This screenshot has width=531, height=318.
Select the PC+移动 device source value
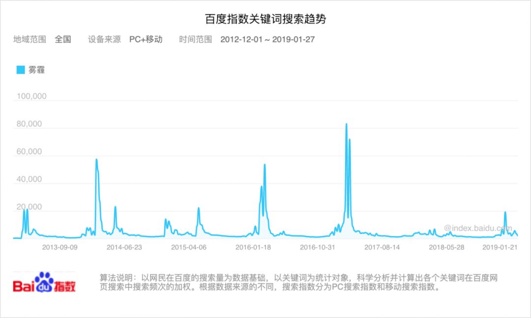point(146,39)
